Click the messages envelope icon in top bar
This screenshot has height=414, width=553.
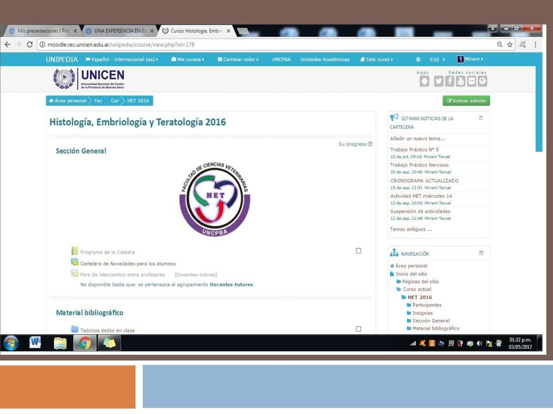click(436, 59)
